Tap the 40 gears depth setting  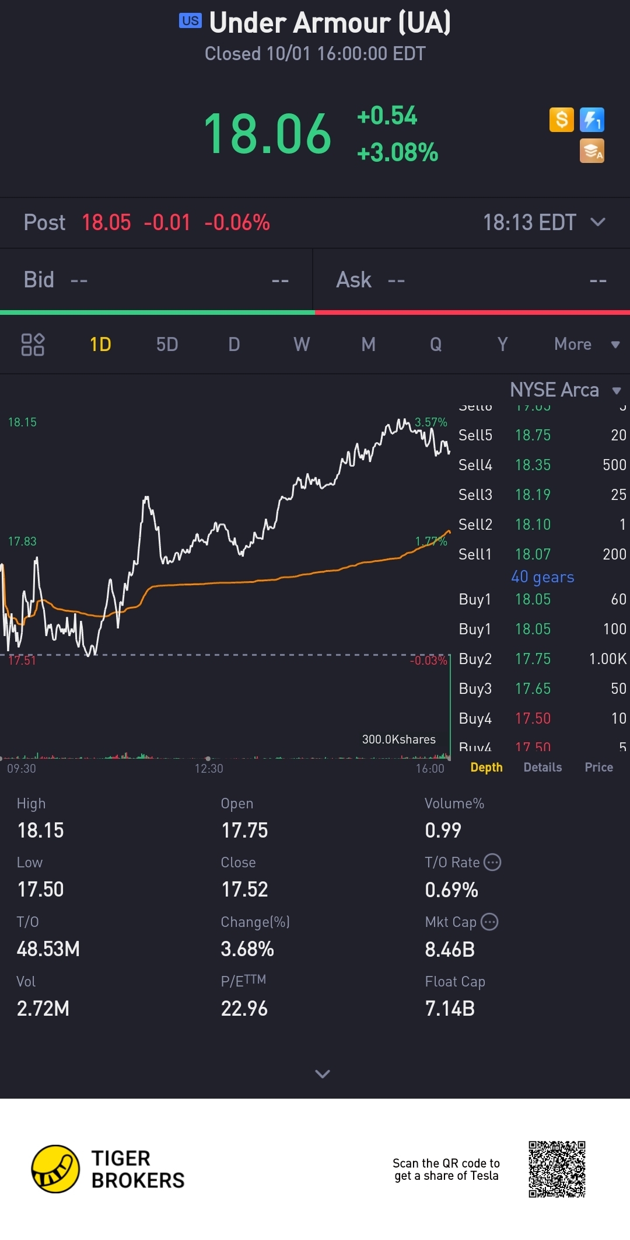542,577
